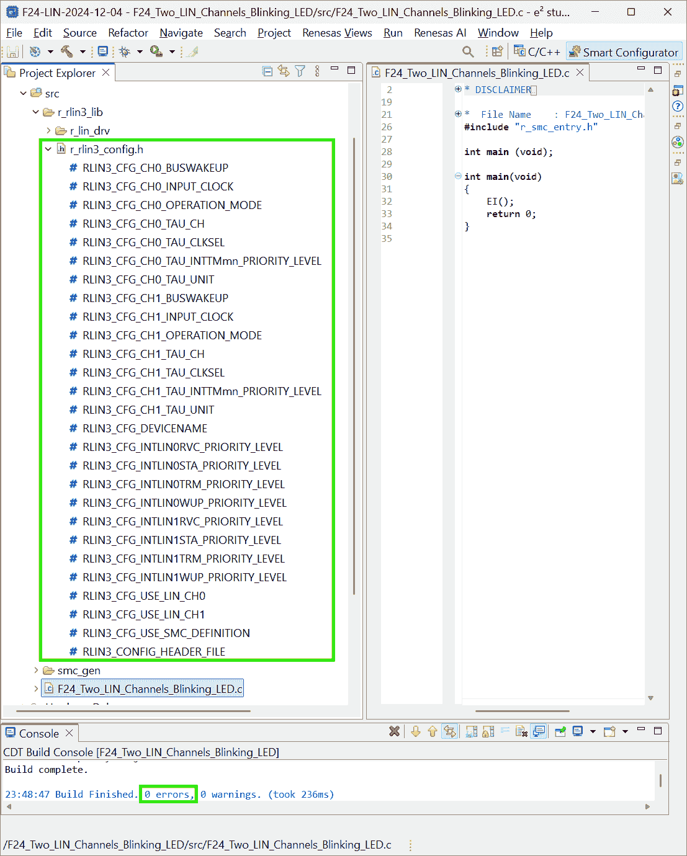
Task: Select RLIN3_CFG_DEVICENAME macro in tree
Action: (145, 429)
